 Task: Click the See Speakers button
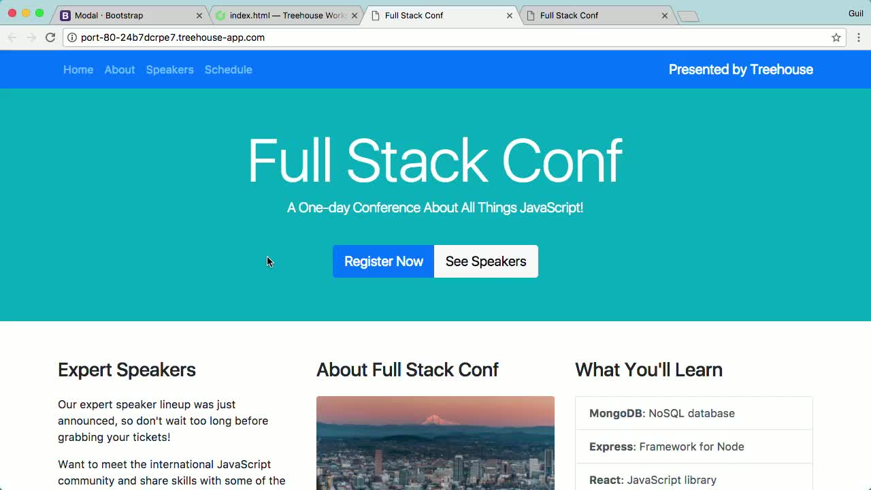(485, 261)
